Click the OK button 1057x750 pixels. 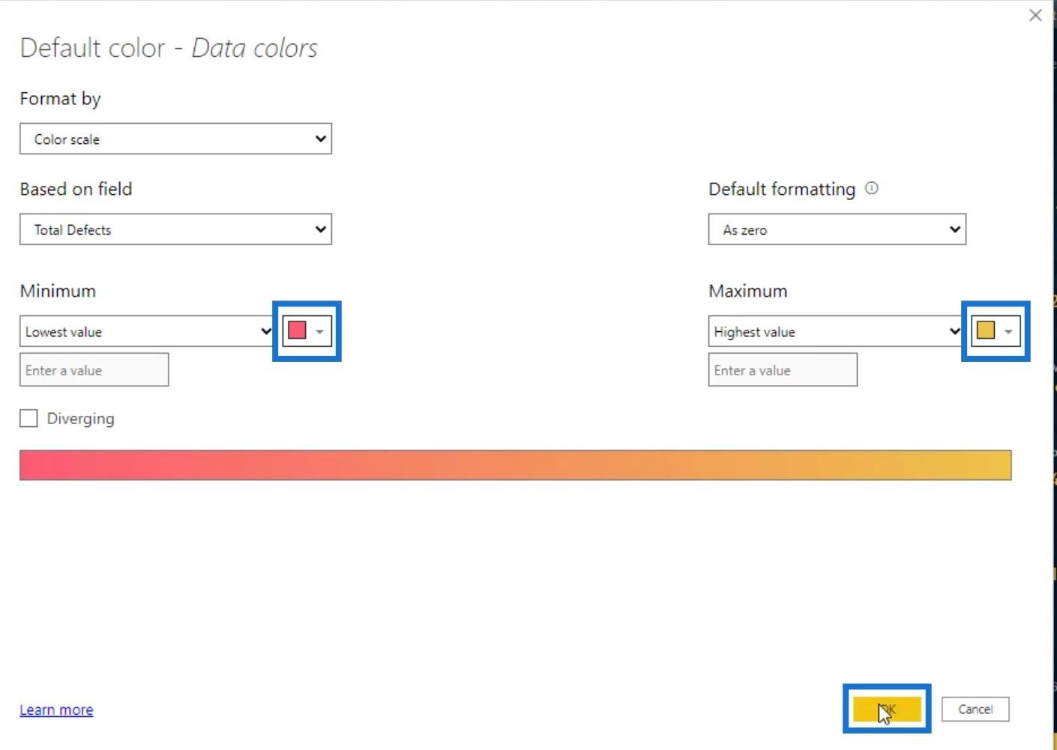pos(887,709)
